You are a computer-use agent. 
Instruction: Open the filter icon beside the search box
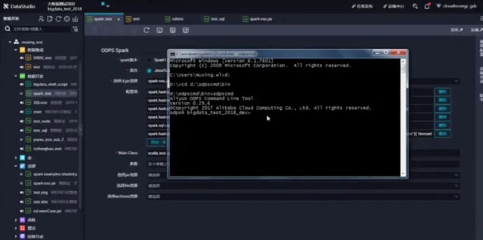click(75, 29)
